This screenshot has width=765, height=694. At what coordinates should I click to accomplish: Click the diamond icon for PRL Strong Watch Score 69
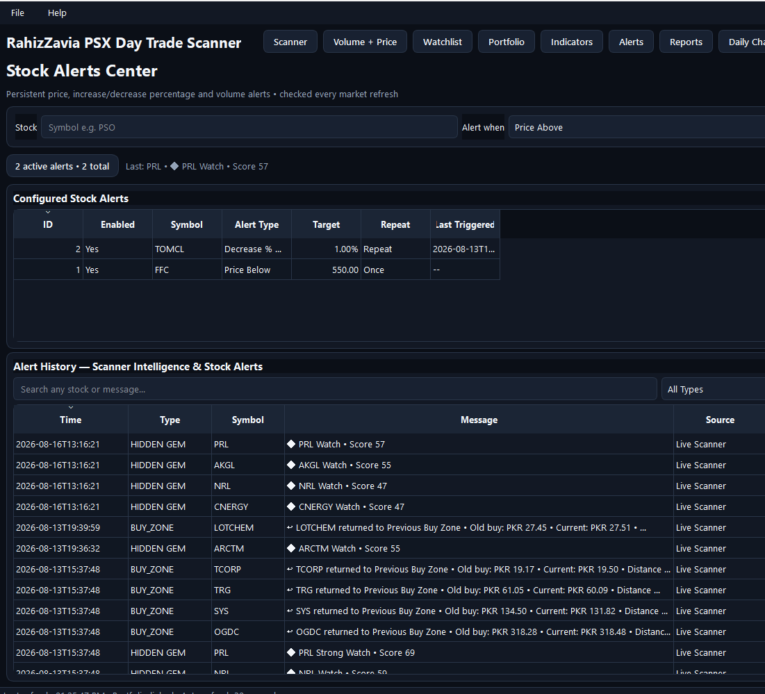[291, 652]
